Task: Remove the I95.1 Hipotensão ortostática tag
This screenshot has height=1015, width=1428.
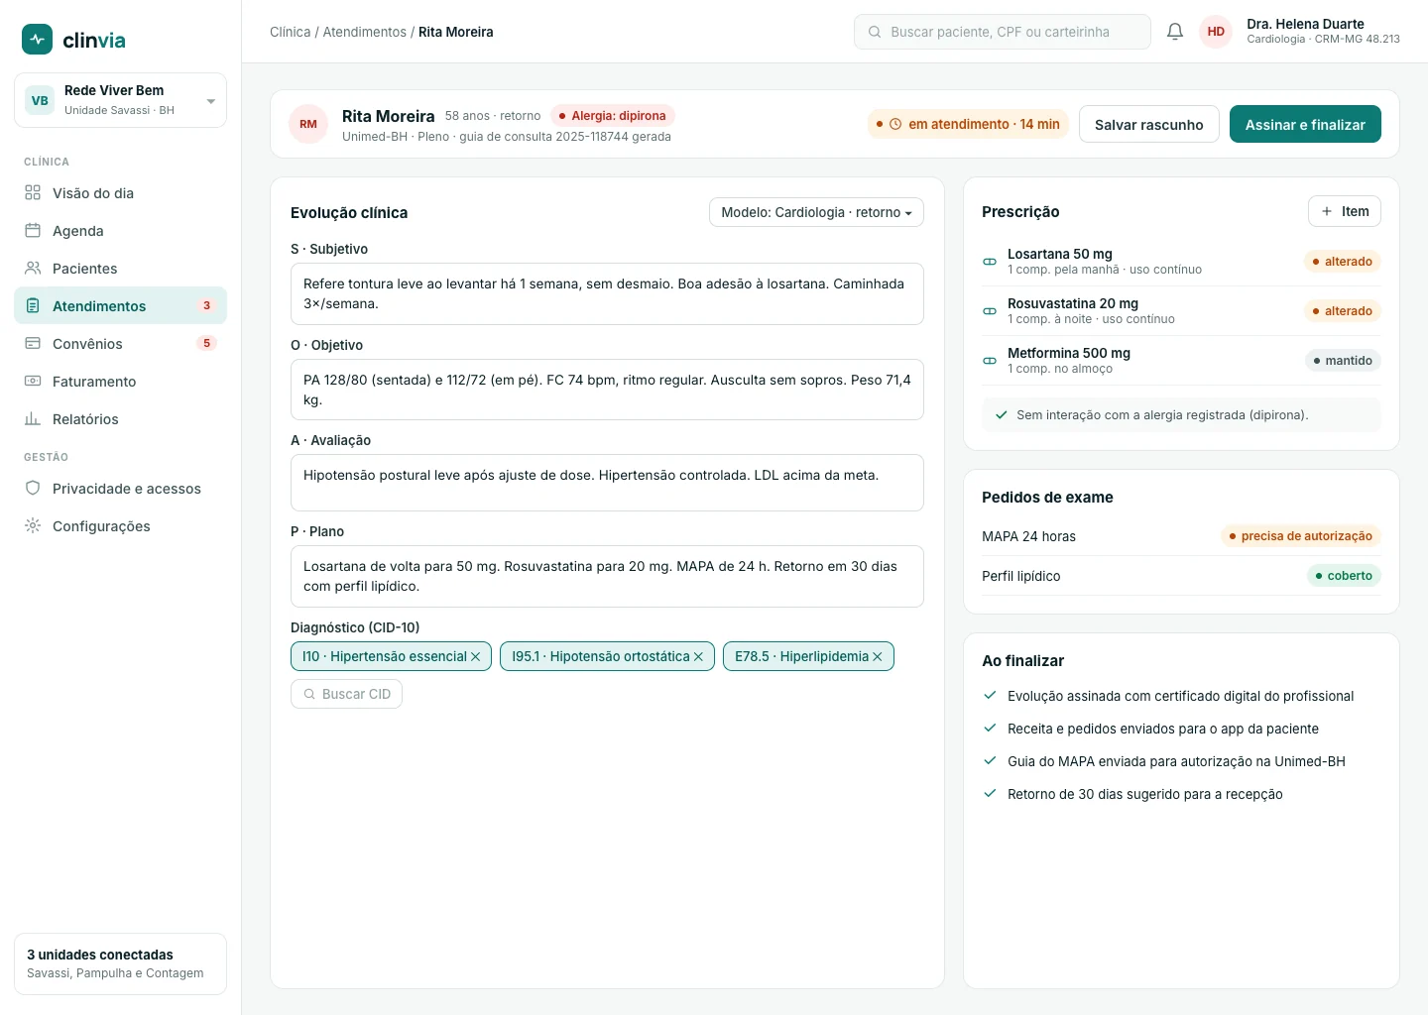Action: (x=698, y=657)
